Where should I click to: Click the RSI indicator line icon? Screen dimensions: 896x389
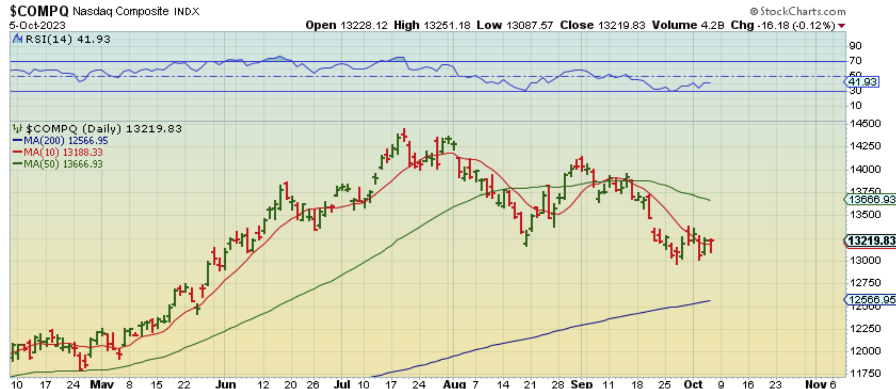pyautogui.click(x=17, y=39)
